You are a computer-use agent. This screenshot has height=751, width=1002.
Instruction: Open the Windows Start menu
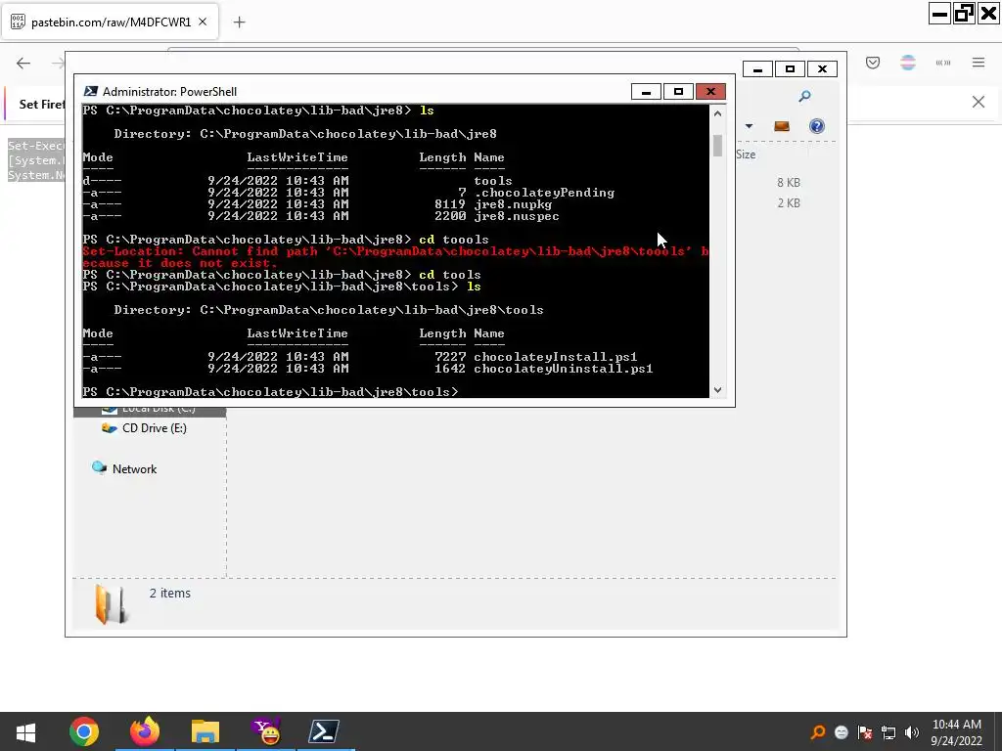[x=25, y=731]
